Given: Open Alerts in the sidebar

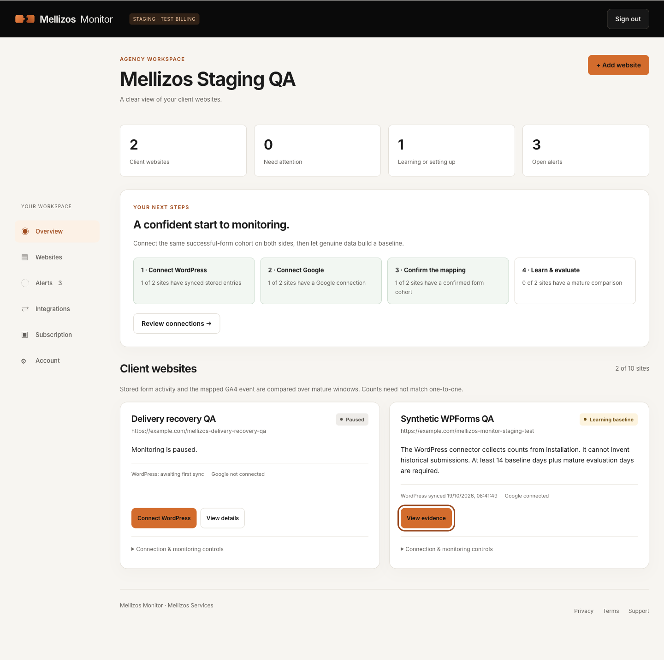Looking at the screenshot, I should 57,283.
